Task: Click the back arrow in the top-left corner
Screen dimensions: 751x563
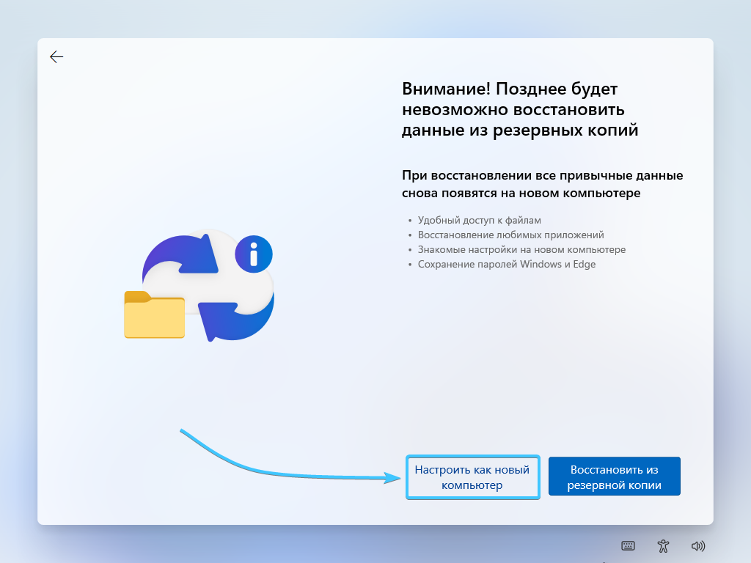Action: [x=56, y=57]
